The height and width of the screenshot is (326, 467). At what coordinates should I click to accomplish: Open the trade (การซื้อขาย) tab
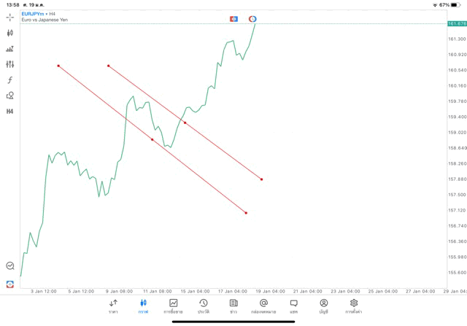(173, 306)
